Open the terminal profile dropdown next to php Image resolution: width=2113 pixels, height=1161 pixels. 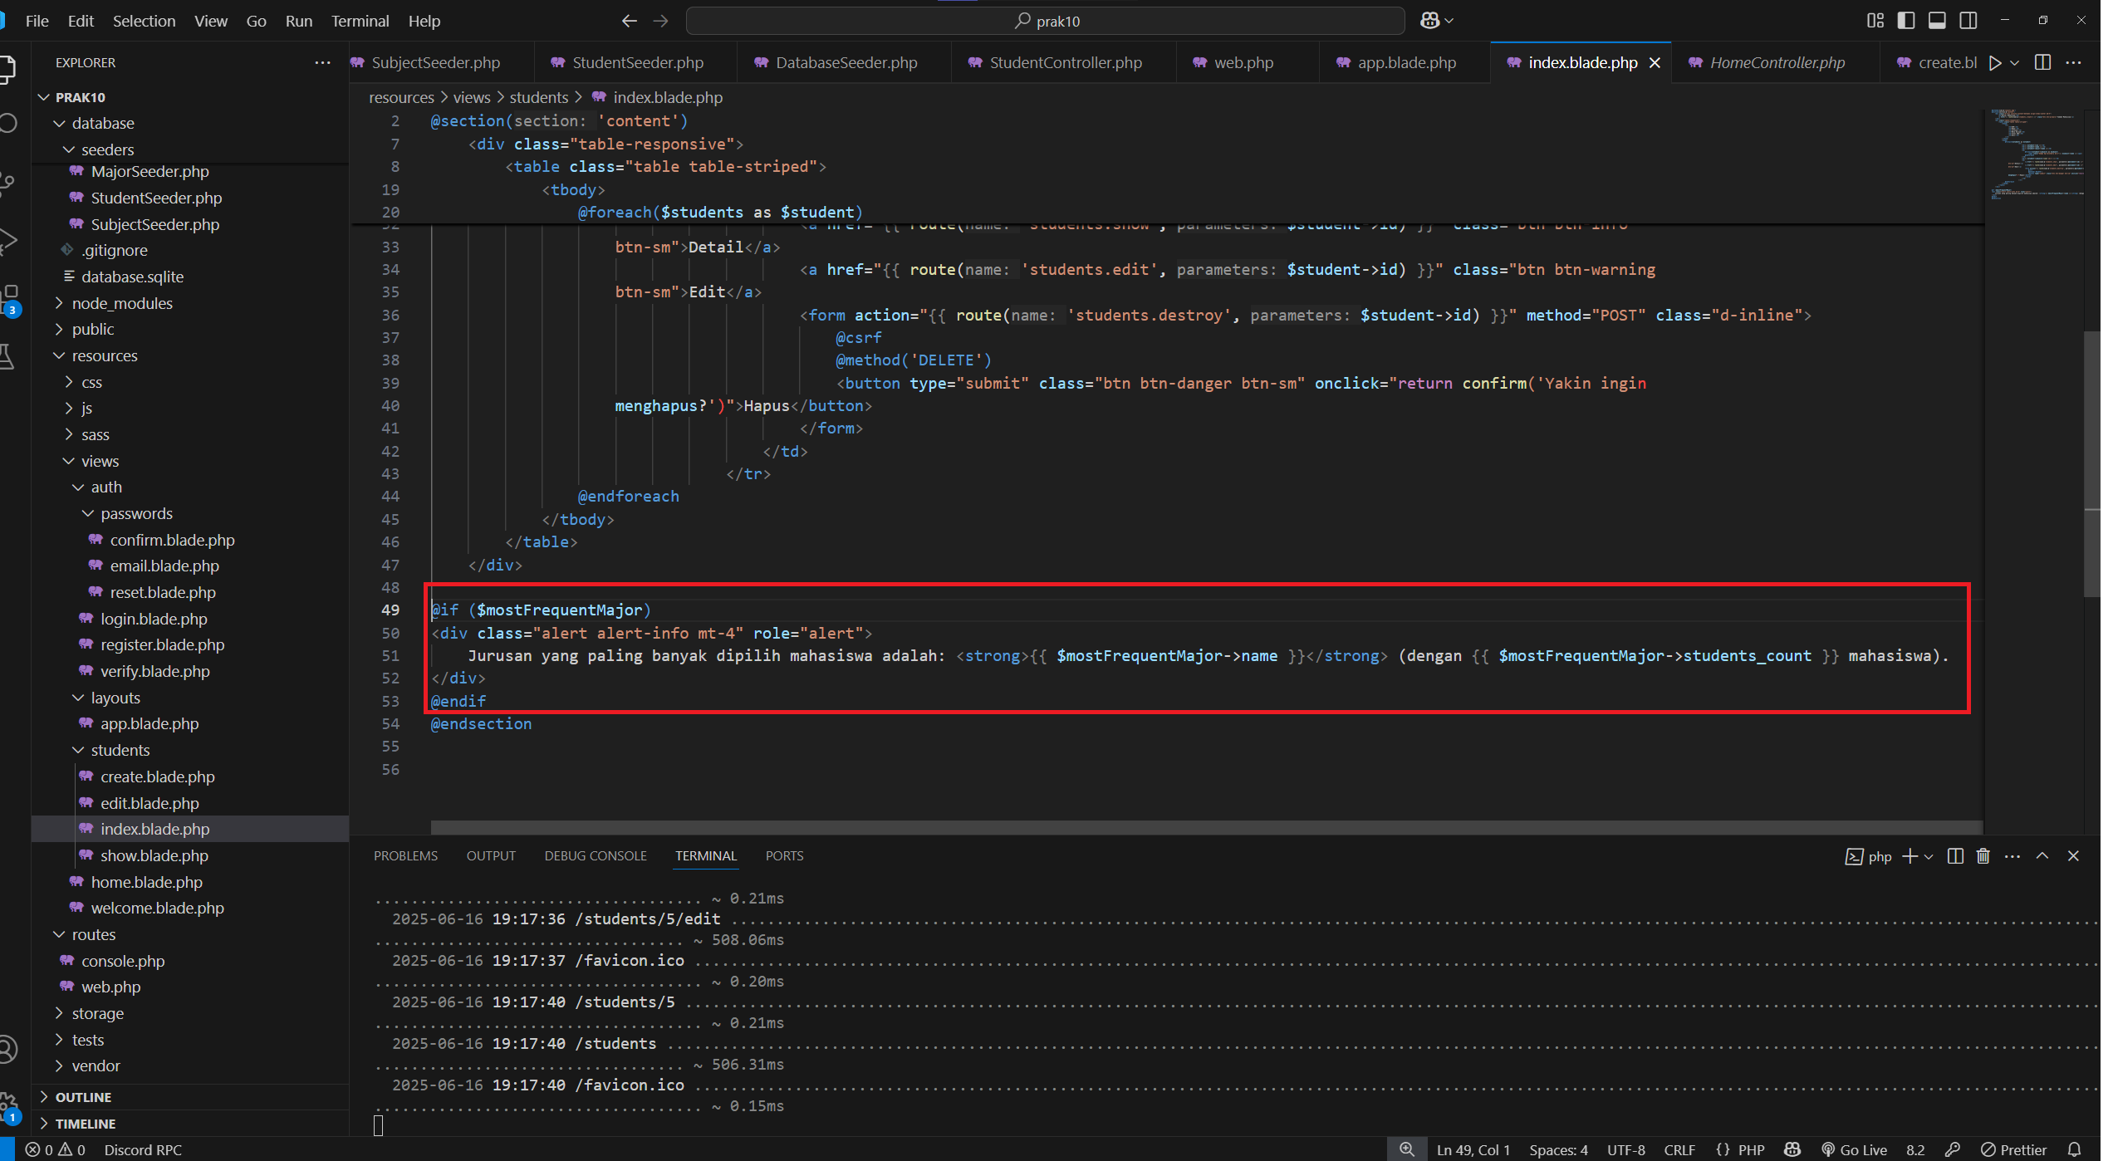(1928, 855)
